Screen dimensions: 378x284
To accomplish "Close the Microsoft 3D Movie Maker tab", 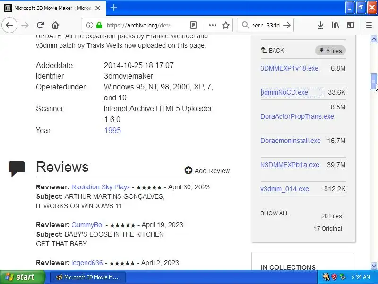I will pyautogui.click(x=98, y=8).
